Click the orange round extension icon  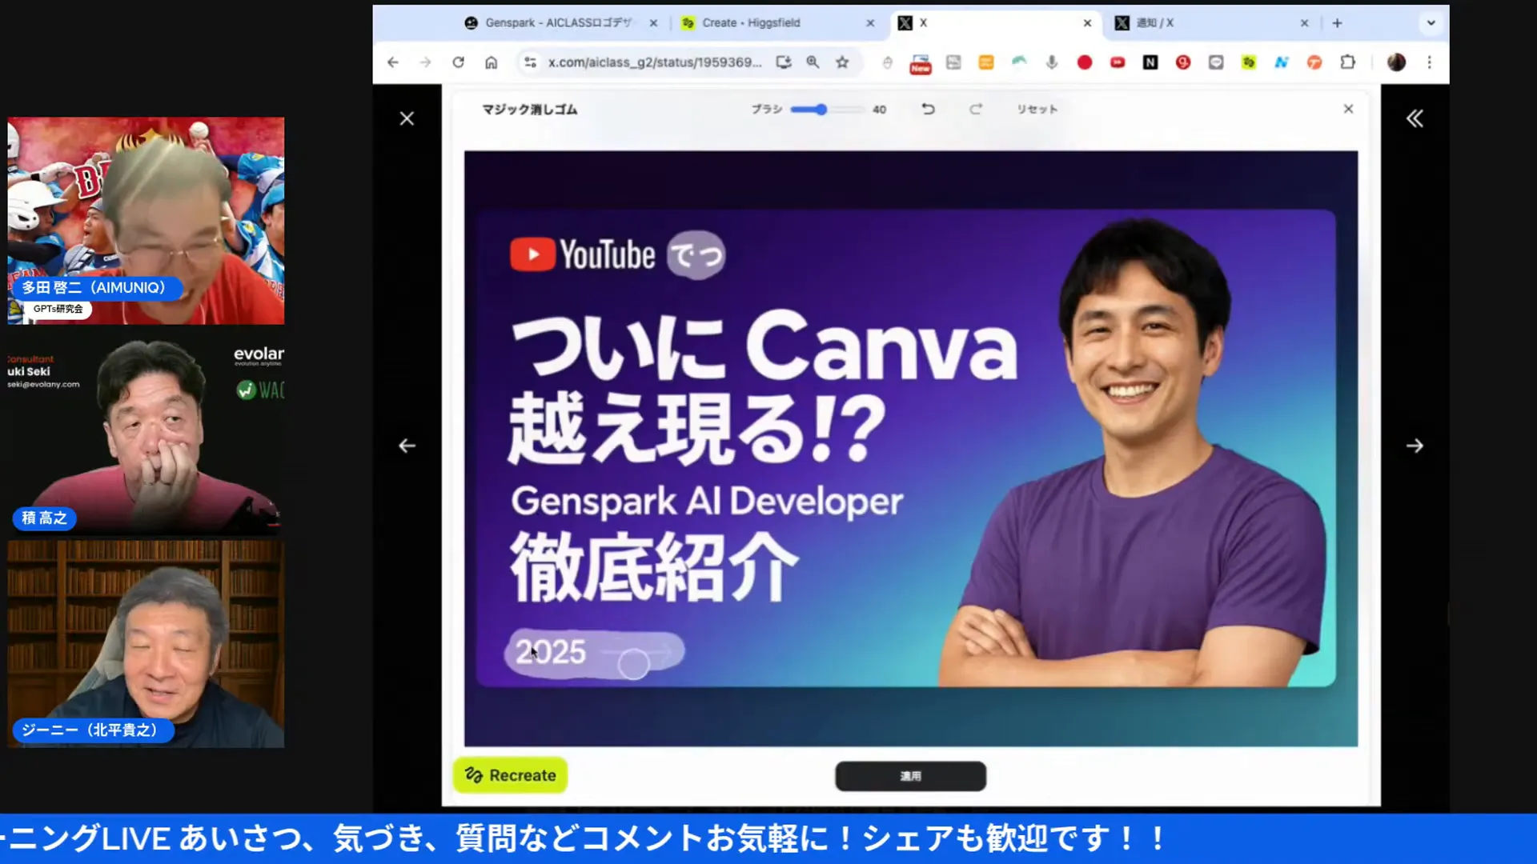[x=1314, y=62]
